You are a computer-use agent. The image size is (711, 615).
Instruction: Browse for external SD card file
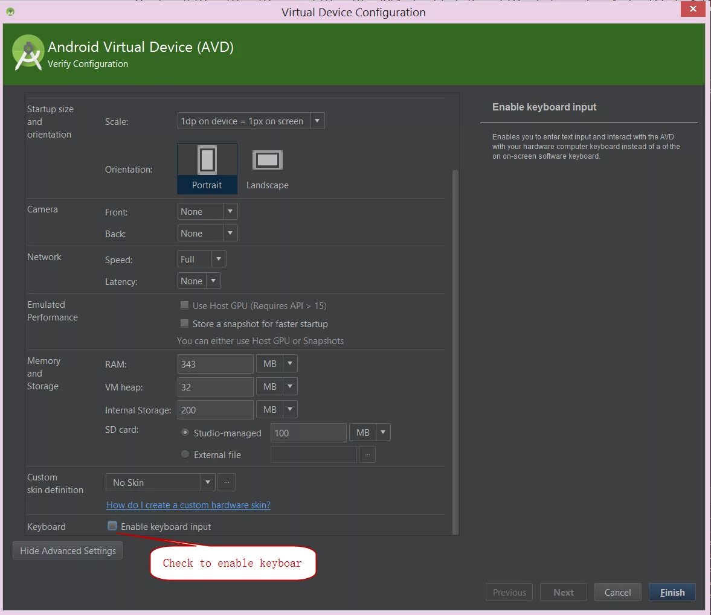(x=367, y=454)
